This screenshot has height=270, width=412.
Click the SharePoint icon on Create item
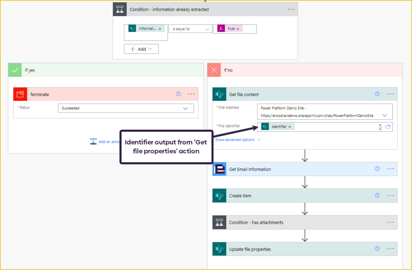pos(220,196)
